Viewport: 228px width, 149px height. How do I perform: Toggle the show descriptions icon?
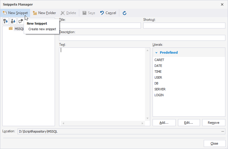(x=21, y=21)
